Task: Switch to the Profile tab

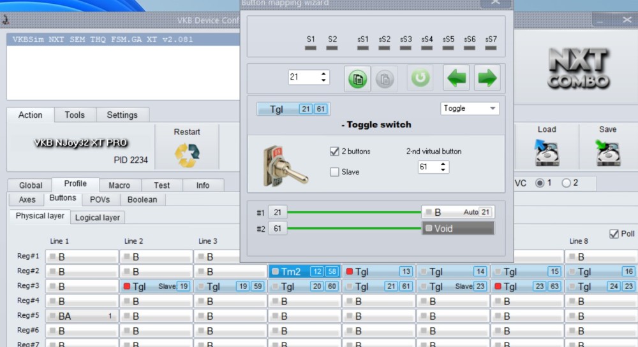Action: click(x=75, y=184)
